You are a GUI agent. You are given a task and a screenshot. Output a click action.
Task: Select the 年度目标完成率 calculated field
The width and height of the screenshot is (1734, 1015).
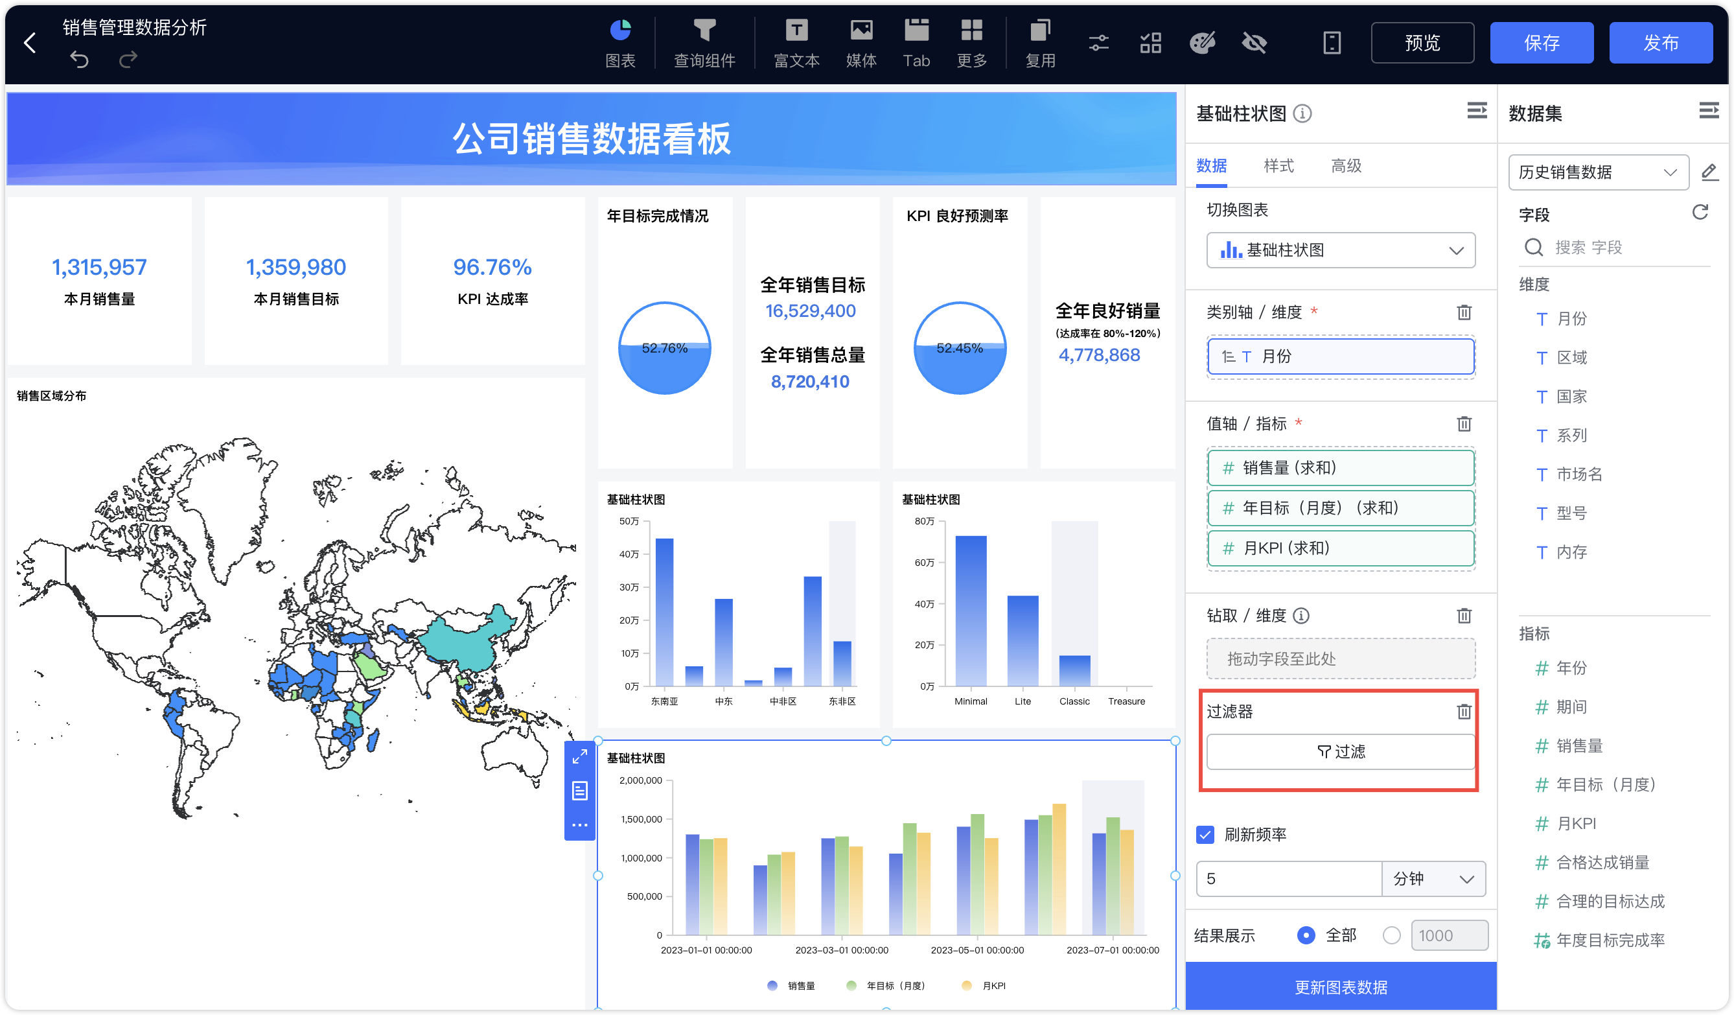click(x=1609, y=940)
